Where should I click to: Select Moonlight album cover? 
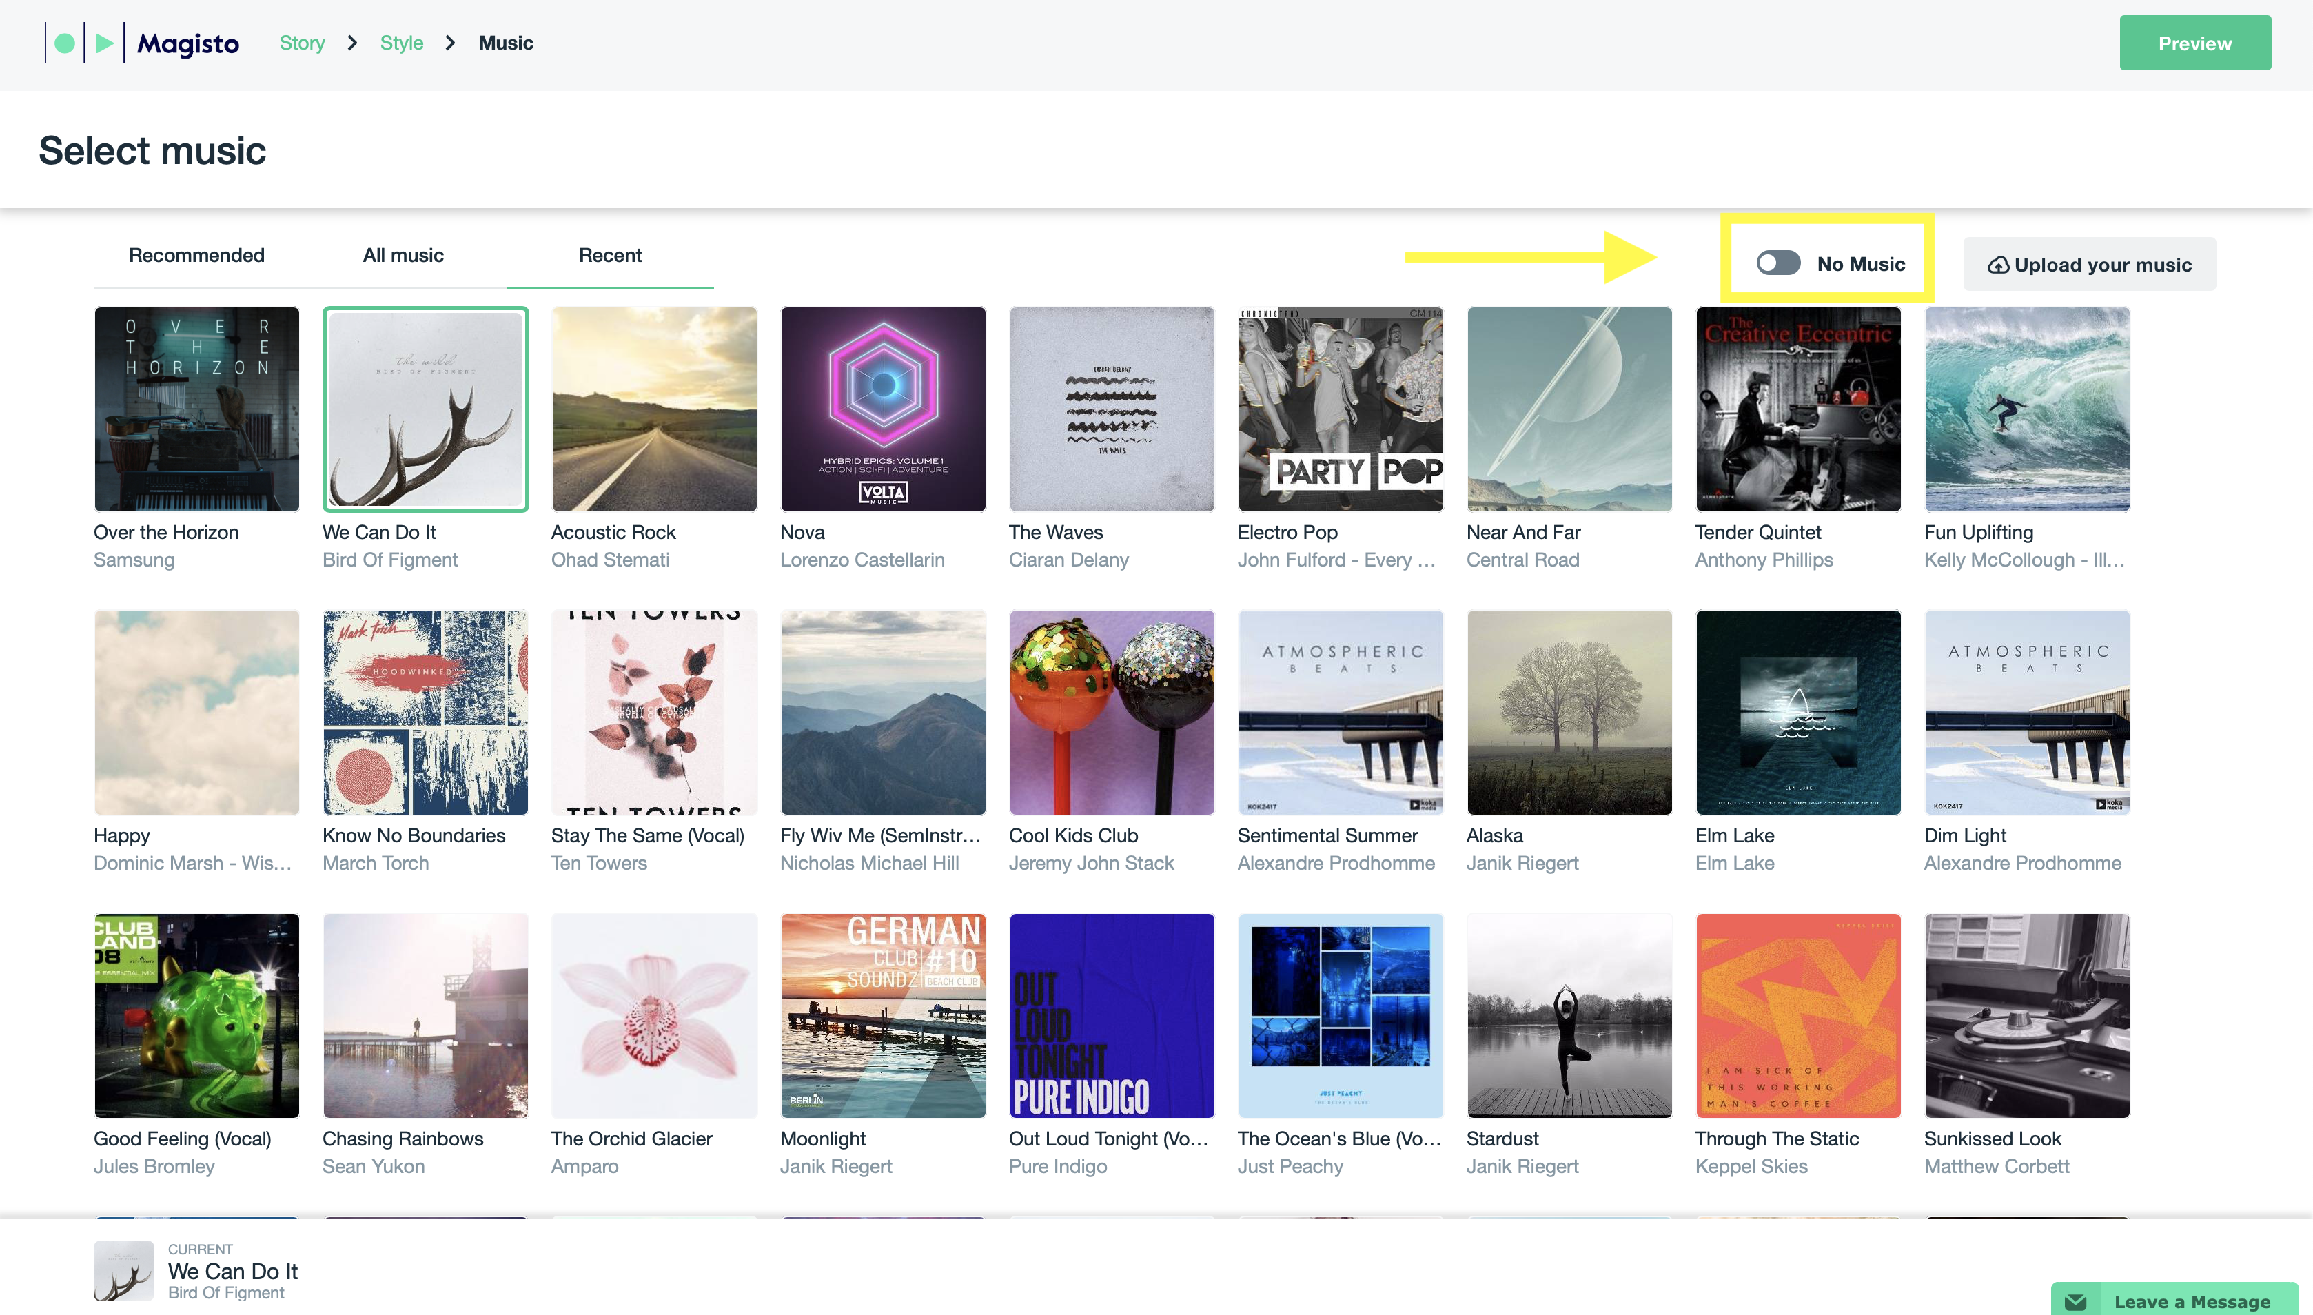[x=882, y=1016]
